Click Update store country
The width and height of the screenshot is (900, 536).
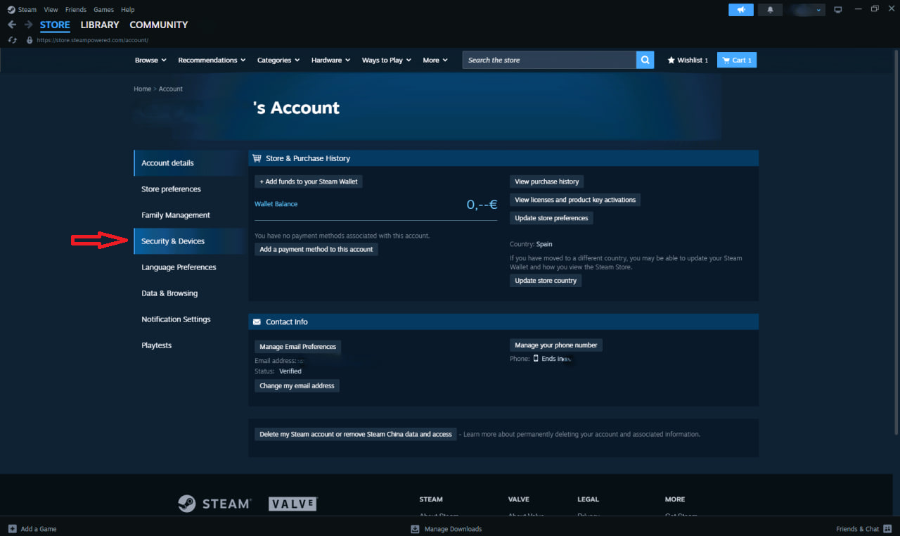point(546,281)
